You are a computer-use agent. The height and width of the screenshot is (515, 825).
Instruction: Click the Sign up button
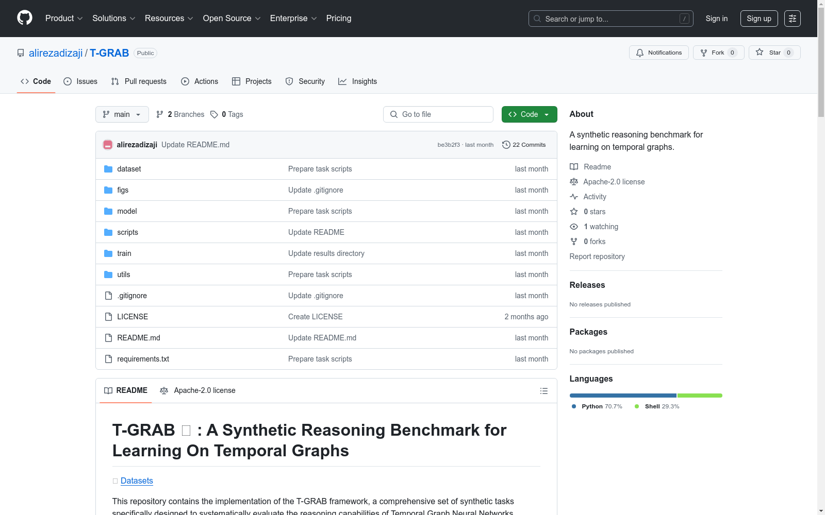click(x=759, y=19)
